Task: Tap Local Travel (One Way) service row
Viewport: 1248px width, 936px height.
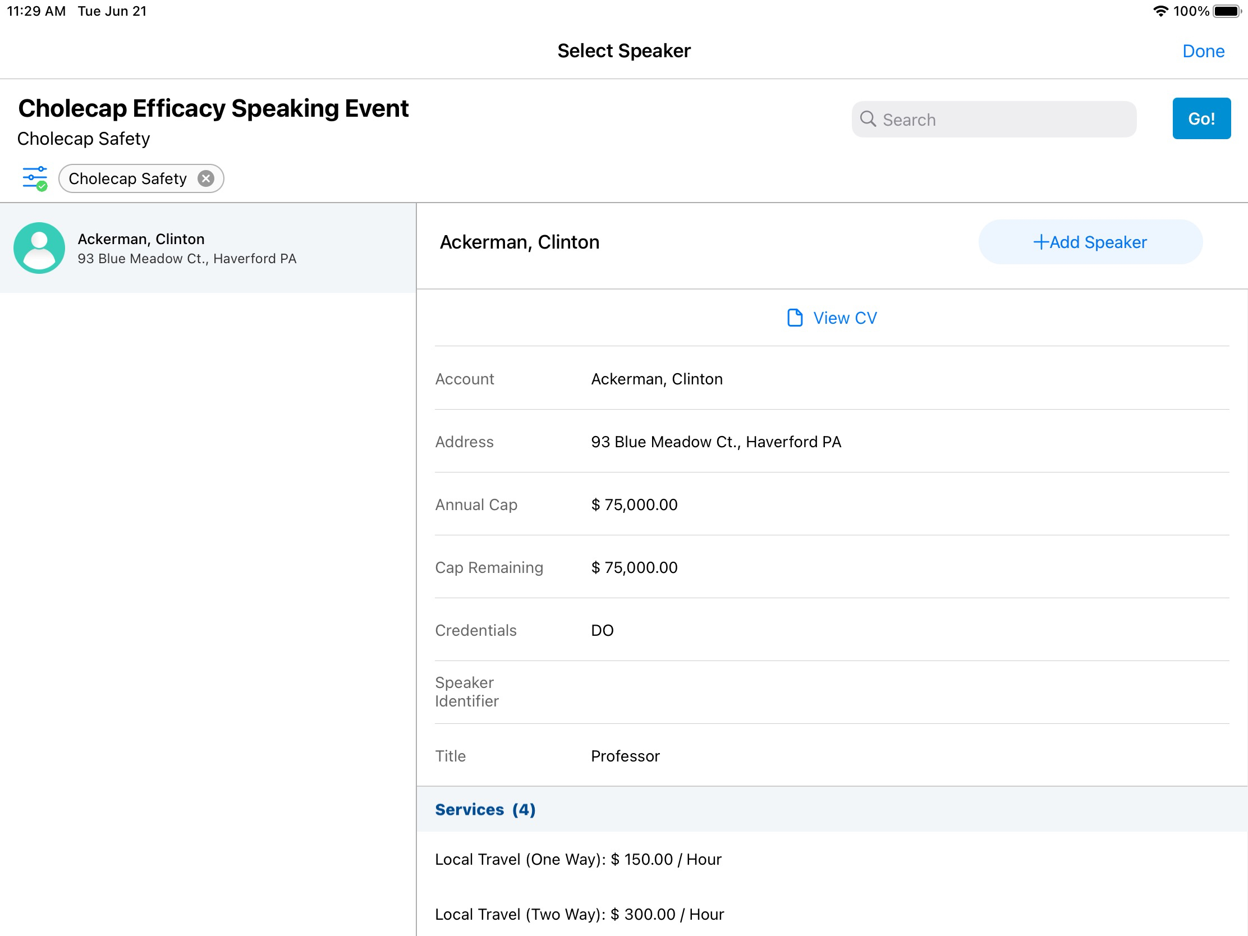Action: [578, 859]
